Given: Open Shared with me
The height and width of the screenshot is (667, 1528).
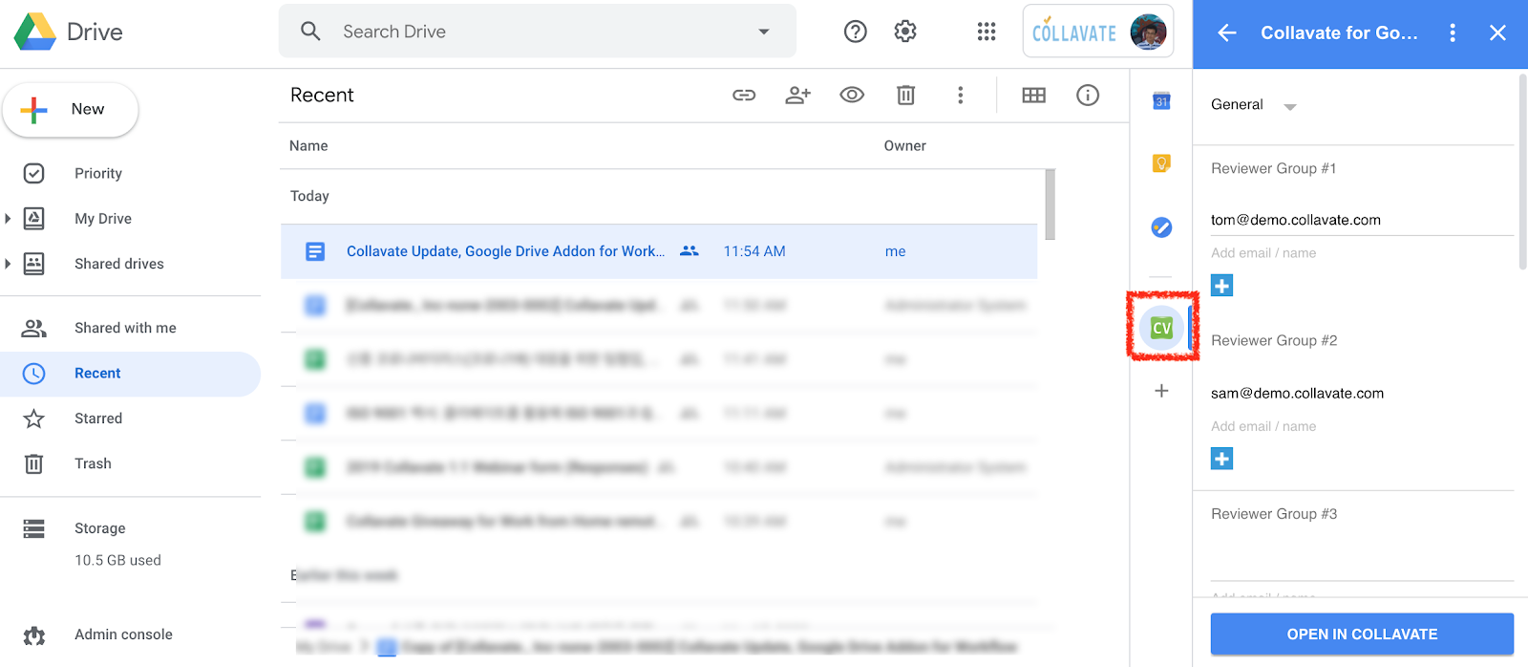Looking at the screenshot, I should point(125,328).
